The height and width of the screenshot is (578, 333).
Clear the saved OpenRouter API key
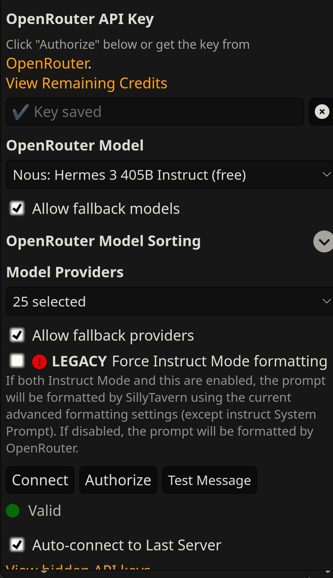tap(322, 112)
